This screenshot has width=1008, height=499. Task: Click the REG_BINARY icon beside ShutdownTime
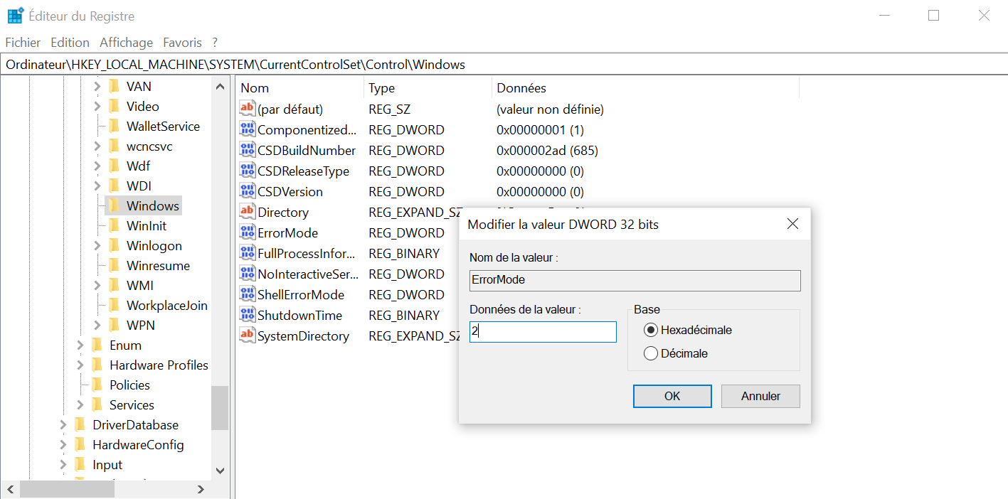click(248, 315)
